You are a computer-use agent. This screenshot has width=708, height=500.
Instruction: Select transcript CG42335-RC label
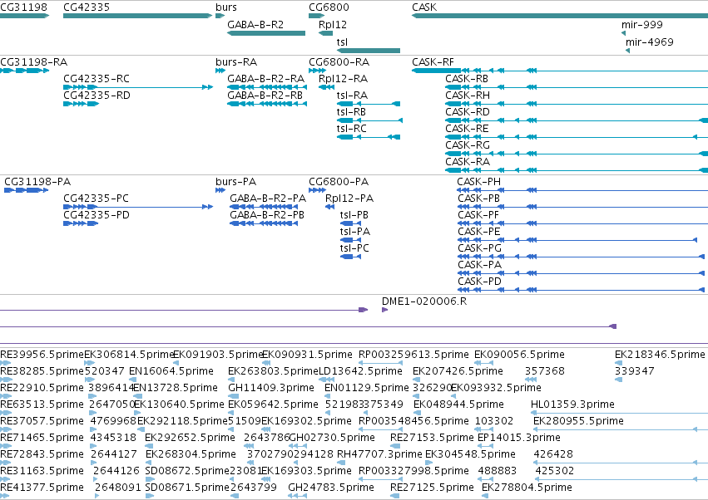pyautogui.click(x=97, y=79)
